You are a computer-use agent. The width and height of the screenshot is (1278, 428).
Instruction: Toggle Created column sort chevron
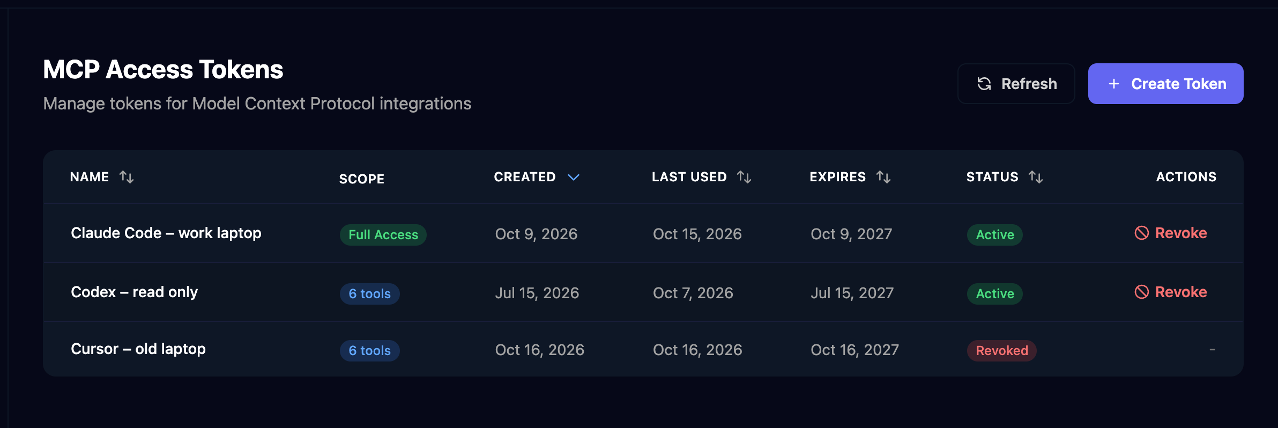point(574,177)
